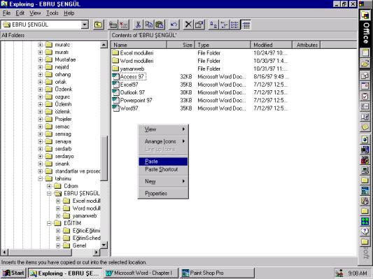Viewport: 373px width, 279px height.
Task: Select Details view toolbar button
Action: click(246, 24)
